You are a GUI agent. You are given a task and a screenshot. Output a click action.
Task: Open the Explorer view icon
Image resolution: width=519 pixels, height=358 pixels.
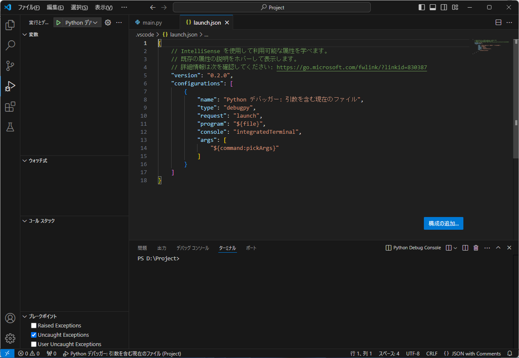pos(9,25)
